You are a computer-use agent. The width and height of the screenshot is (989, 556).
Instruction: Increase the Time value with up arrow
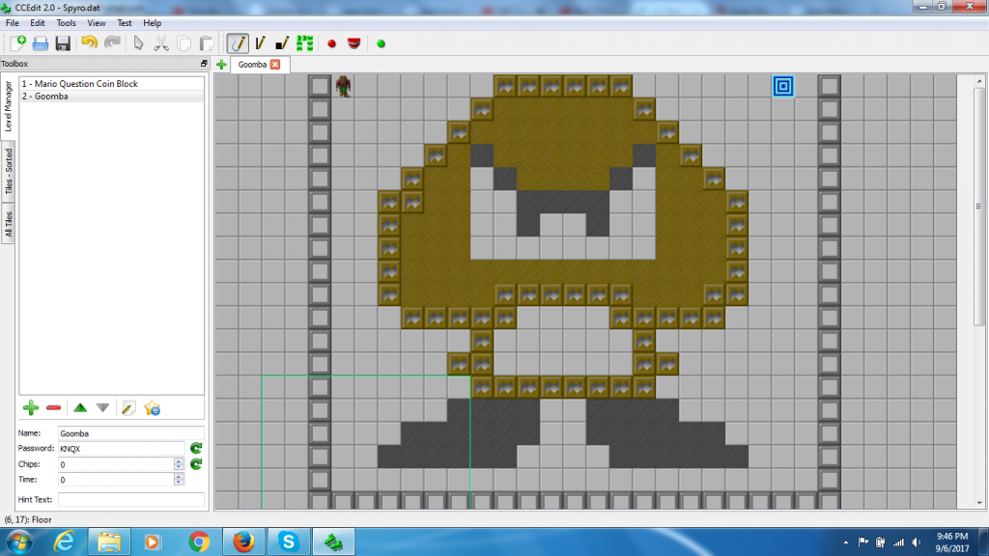179,476
